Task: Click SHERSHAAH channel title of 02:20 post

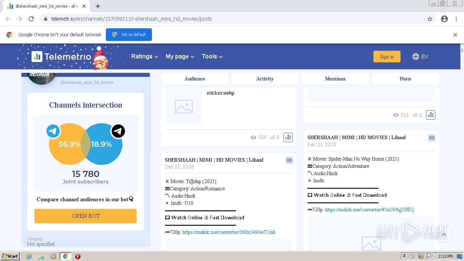Action: pos(356,137)
